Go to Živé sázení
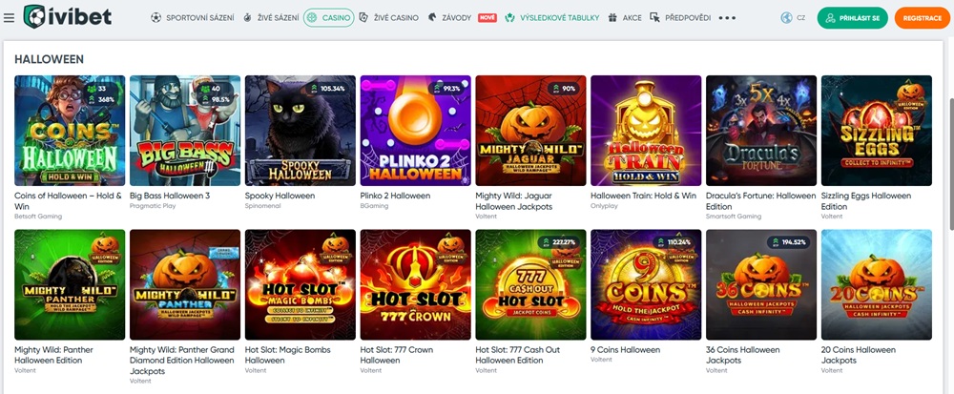 (x=280, y=17)
